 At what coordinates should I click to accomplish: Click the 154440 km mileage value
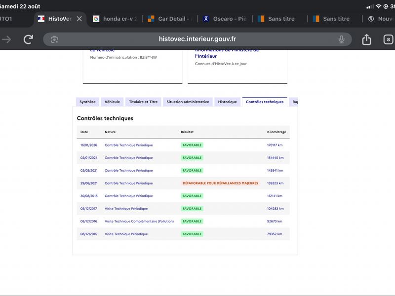coord(275,158)
